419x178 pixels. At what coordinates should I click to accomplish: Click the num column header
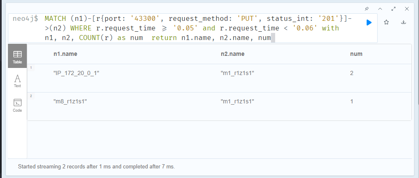(x=356, y=54)
